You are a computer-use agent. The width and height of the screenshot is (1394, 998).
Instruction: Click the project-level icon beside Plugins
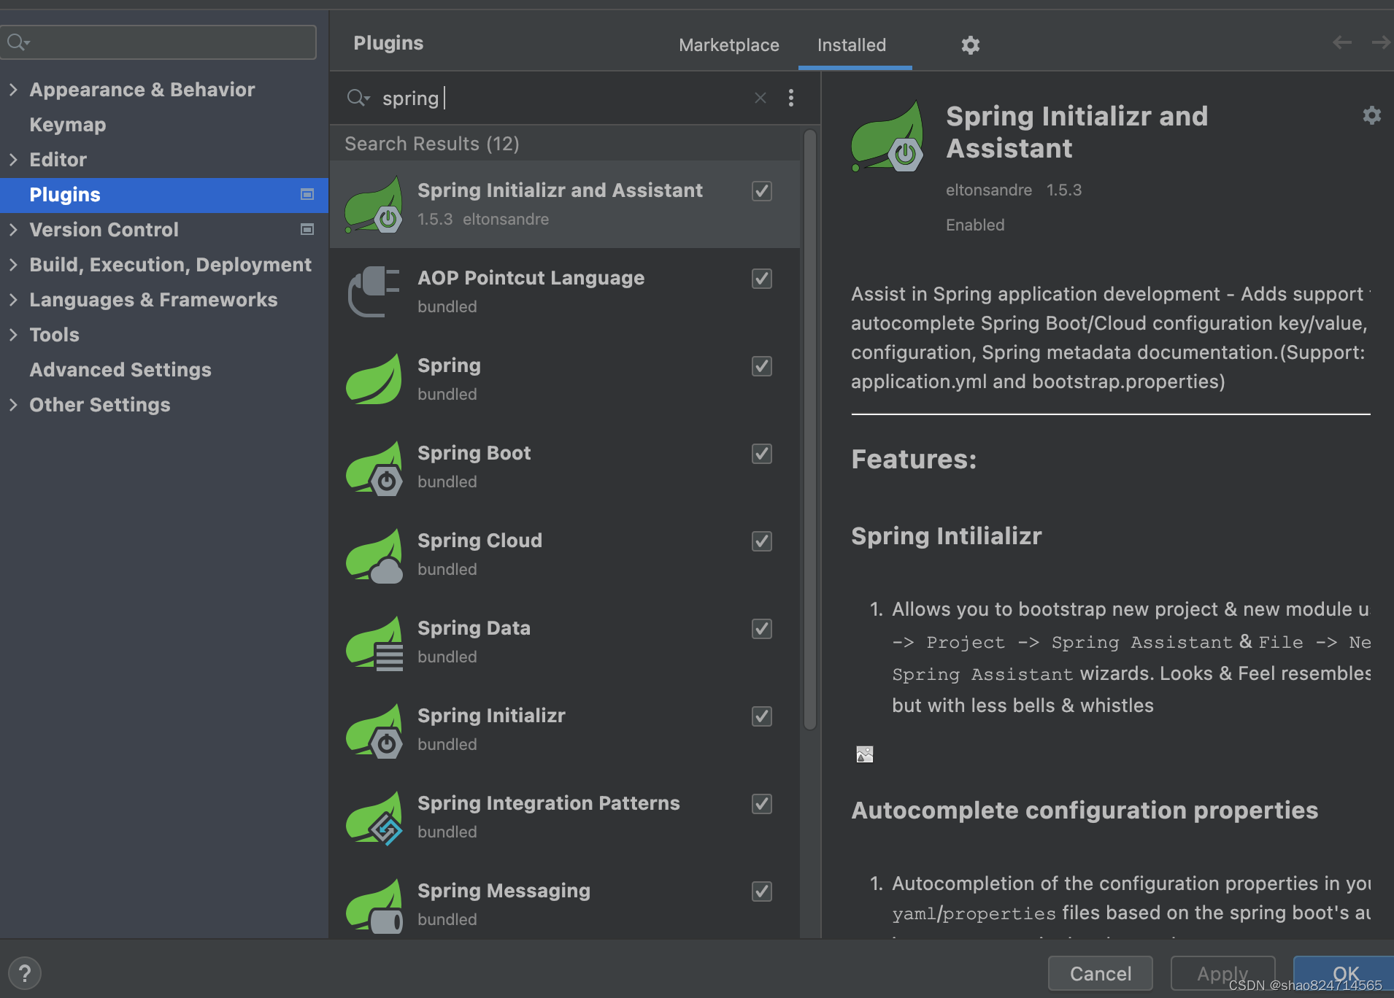[x=307, y=194]
